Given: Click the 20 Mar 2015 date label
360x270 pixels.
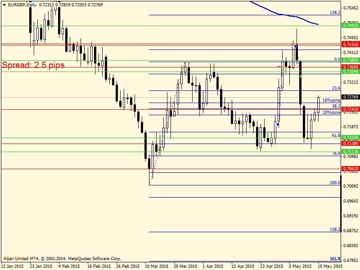Looking at the screenshot, I should tap(185, 266).
